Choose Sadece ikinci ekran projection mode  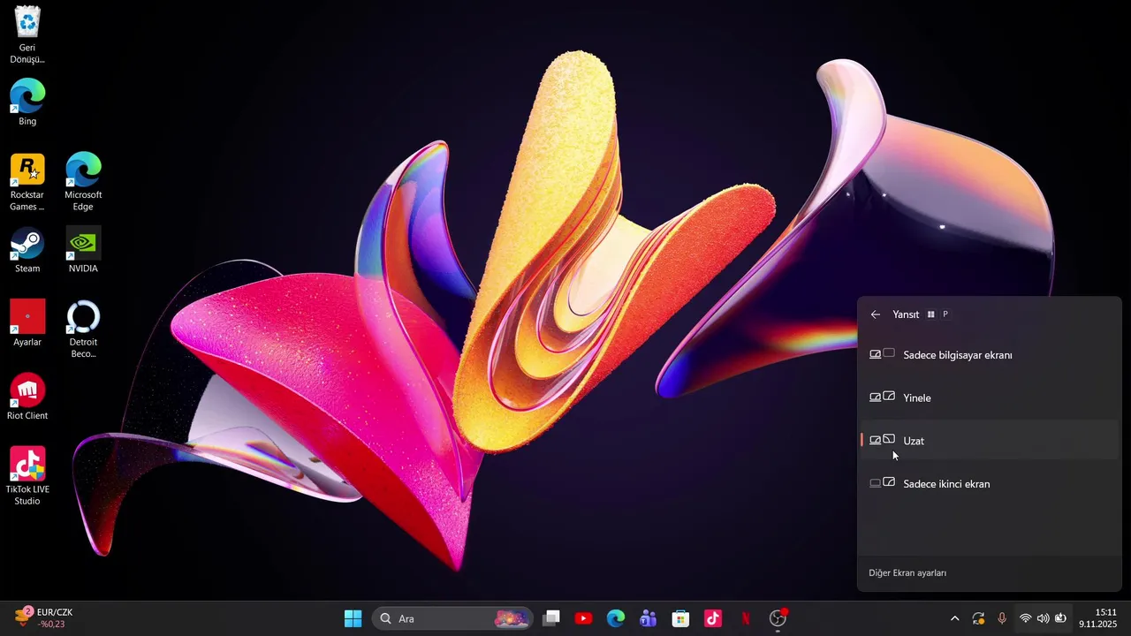990,484
